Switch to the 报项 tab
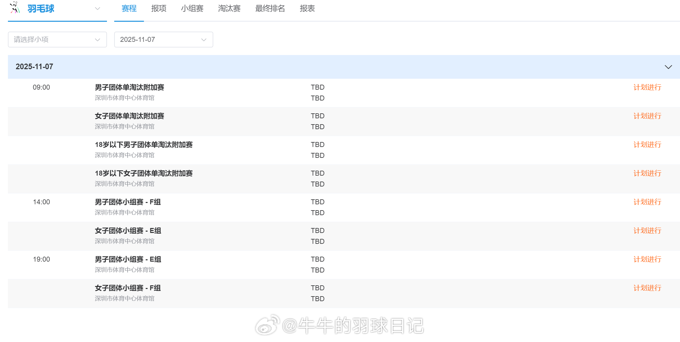This screenshot has width=680, height=342. 158,8
